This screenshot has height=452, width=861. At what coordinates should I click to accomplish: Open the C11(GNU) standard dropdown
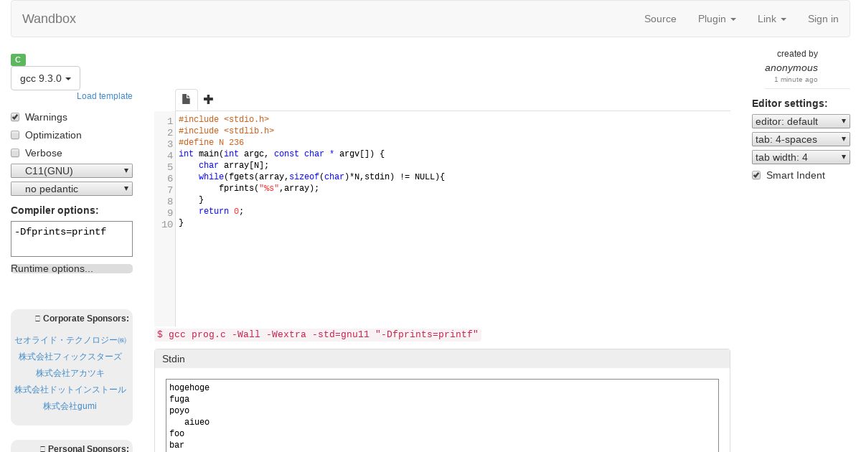point(72,171)
